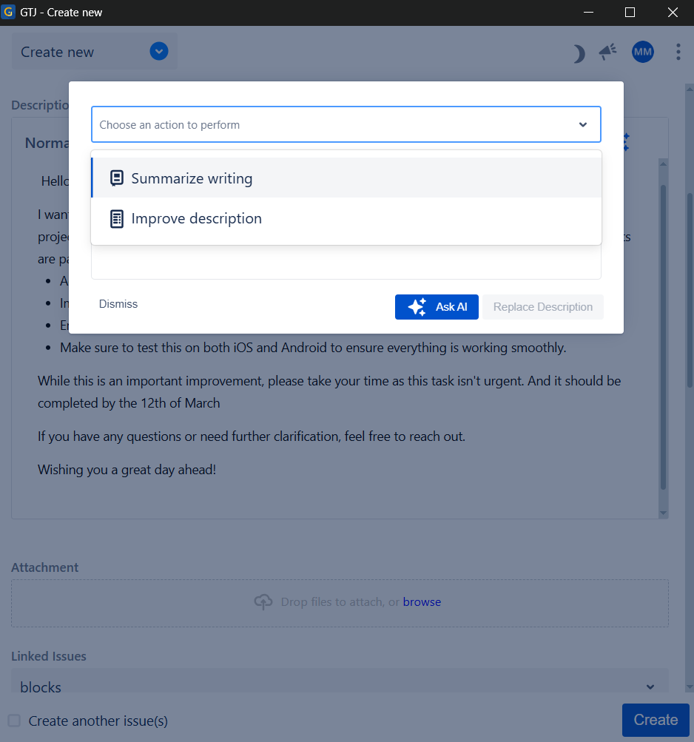The image size is (694, 742).
Task: Enable Create another issue(s) checkbox
Action: point(14,721)
